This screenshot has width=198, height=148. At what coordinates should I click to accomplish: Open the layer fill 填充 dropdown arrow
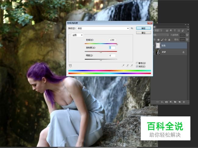tap(187, 40)
